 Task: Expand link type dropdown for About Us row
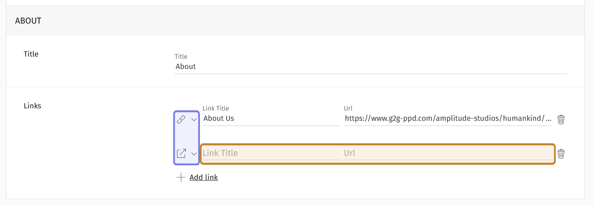(194, 119)
